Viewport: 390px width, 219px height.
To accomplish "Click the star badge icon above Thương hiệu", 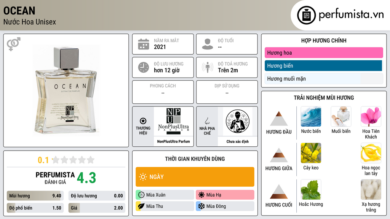I will 143,121.
